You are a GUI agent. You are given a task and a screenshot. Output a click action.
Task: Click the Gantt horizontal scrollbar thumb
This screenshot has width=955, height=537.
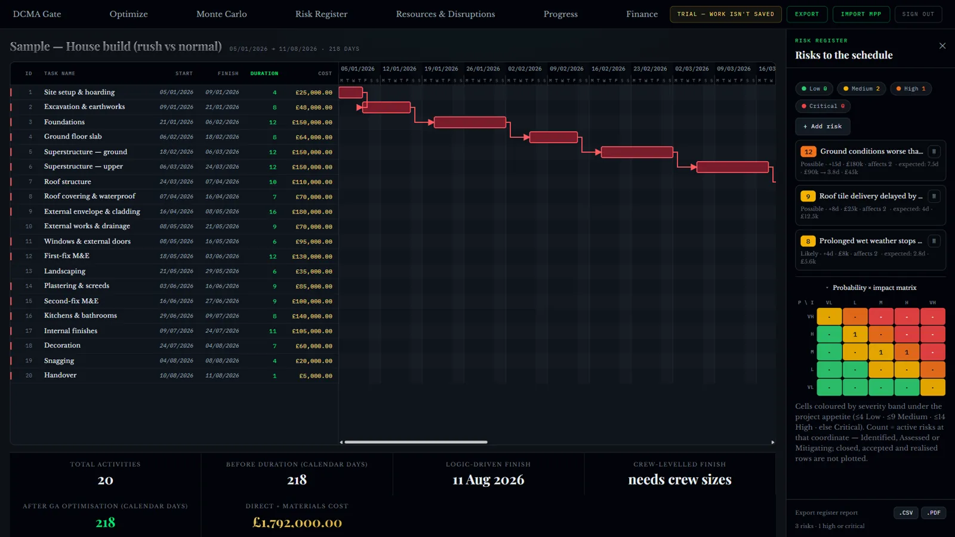tap(416, 442)
